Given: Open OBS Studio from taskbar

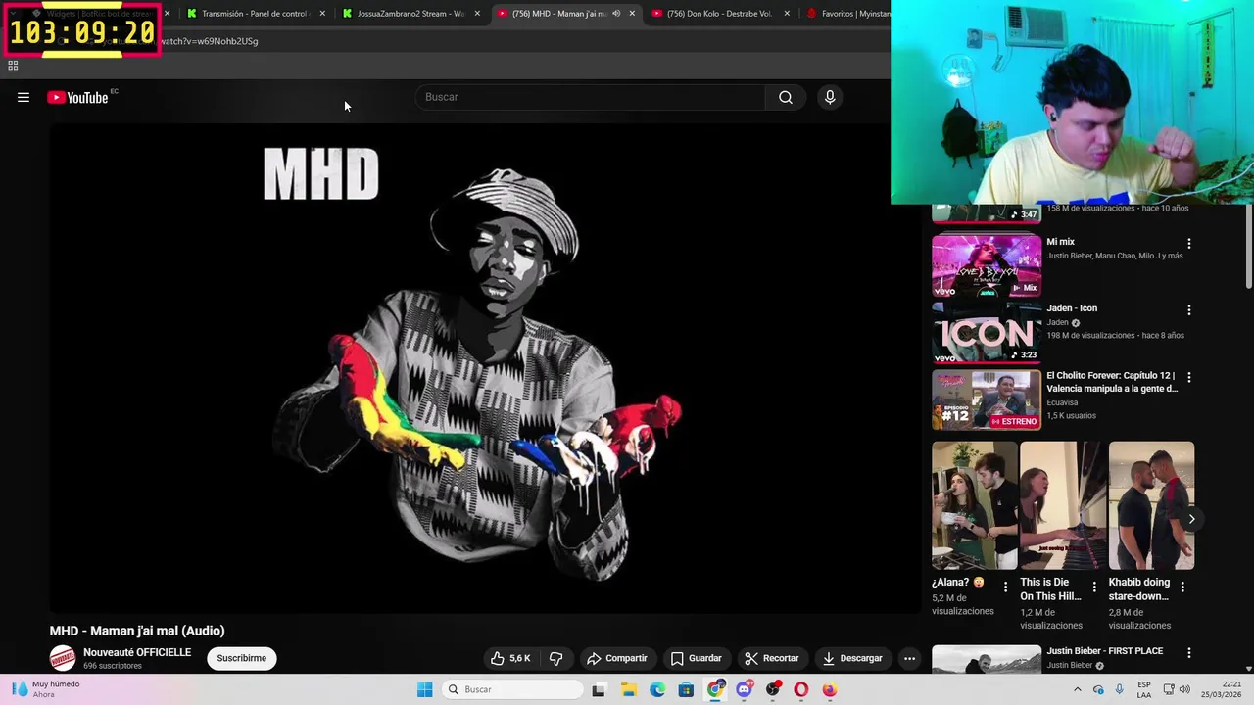Looking at the screenshot, I should 773,689.
